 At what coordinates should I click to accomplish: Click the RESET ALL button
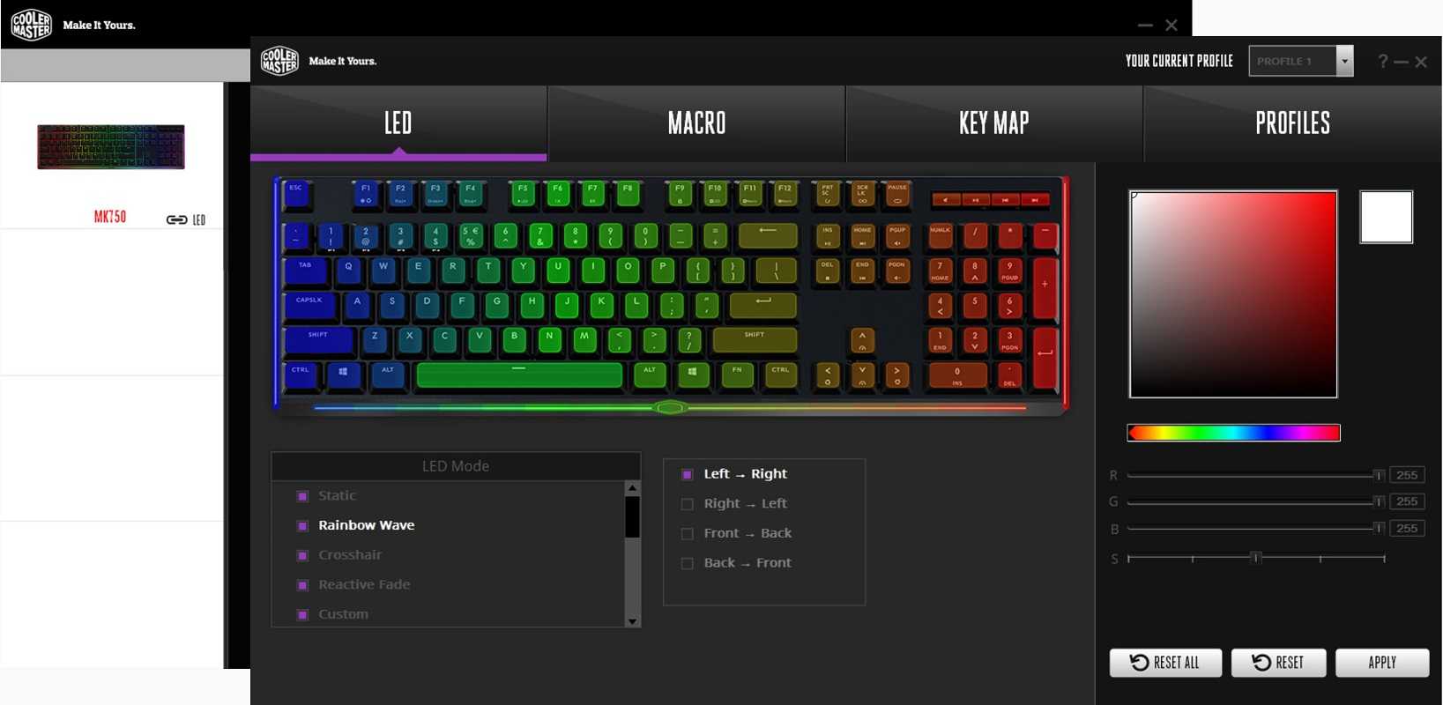pyautogui.click(x=1165, y=663)
